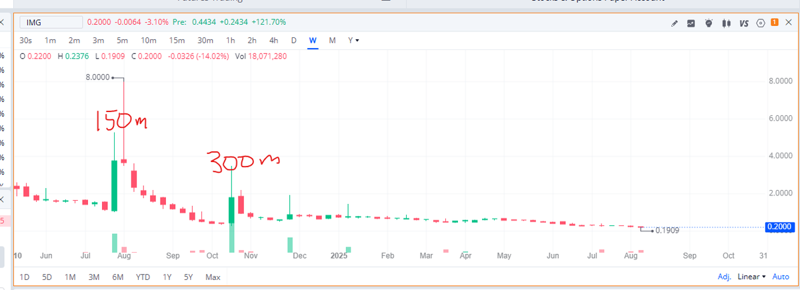Image resolution: width=800 pixels, height=290 pixels.
Task: Click the +121.70% premarket change
Action: click(267, 23)
